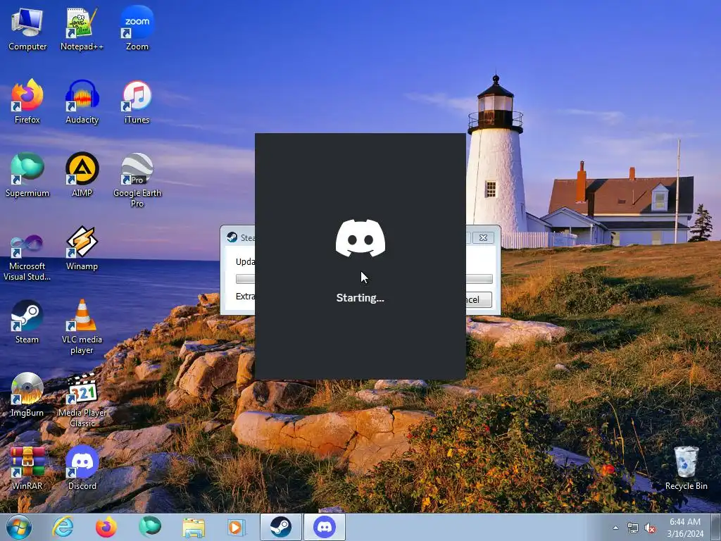Click the AIMP desktop icon
Image resolution: width=721 pixels, height=541 pixels.
(82, 175)
